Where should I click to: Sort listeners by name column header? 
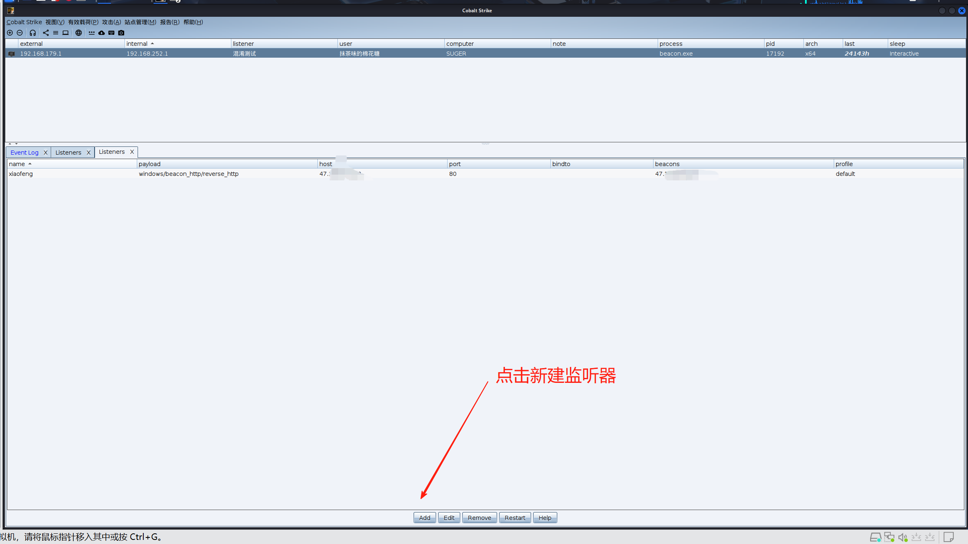click(x=72, y=164)
